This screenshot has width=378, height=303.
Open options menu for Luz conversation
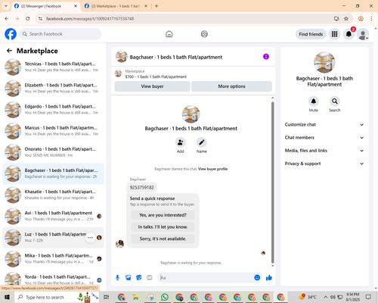(90, 238)
